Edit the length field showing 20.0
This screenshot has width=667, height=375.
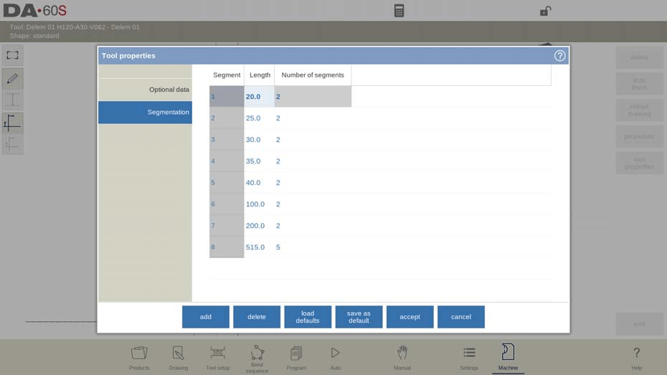pyautogui.click(x=259, y=97)
